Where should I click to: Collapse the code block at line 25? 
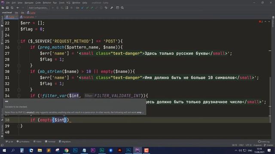click(19, 41)
